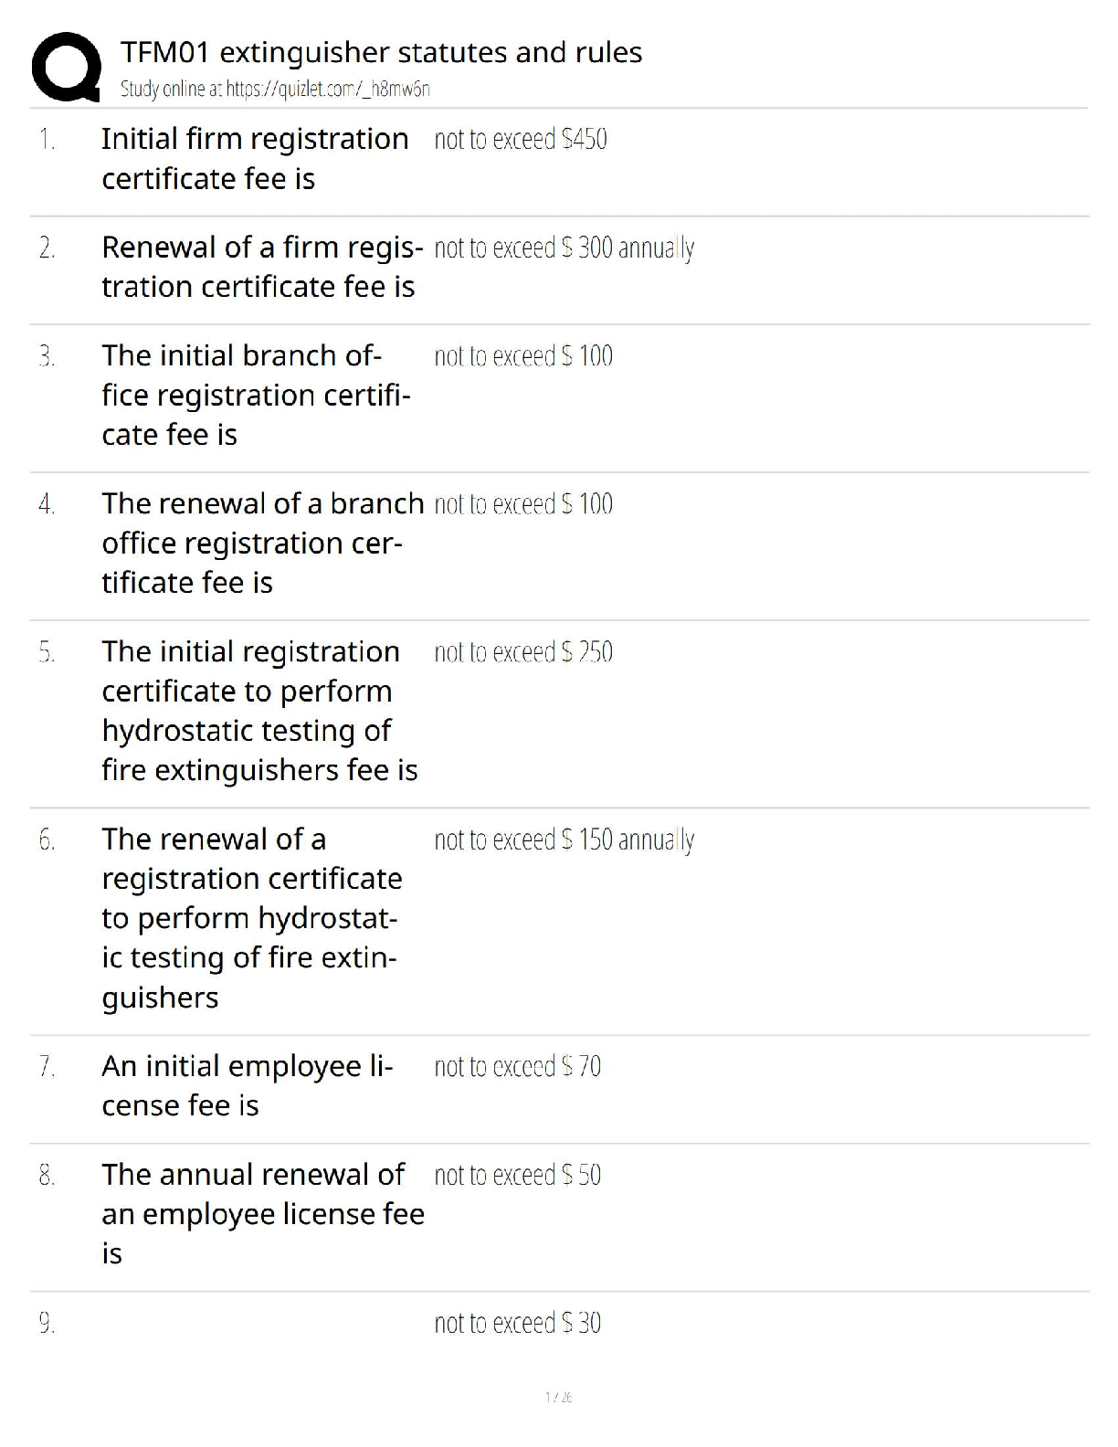Click the answer 'not to exceed $ 30'
Image resolution: width=1118 pixels, height=1447 pixels.
518,1323
